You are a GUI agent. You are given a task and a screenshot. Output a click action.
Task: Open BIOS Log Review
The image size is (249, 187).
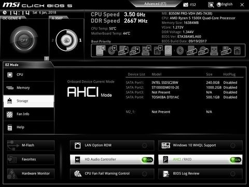click(200, 173)
